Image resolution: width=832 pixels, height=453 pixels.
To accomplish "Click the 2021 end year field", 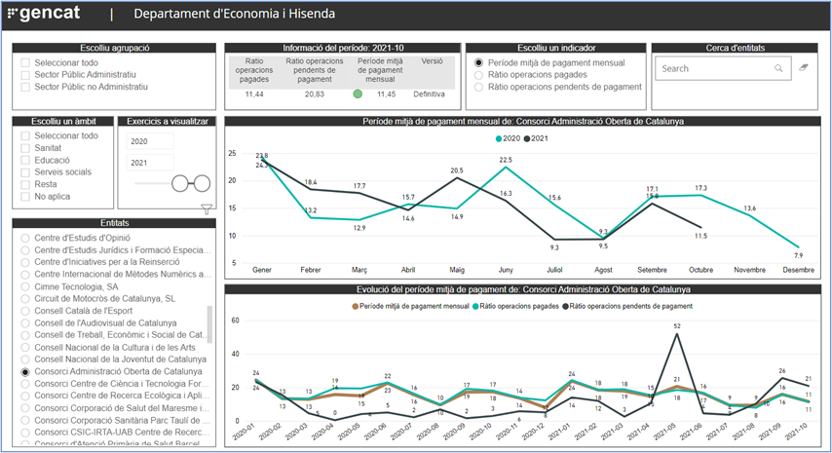I will [x=150, y=163].
